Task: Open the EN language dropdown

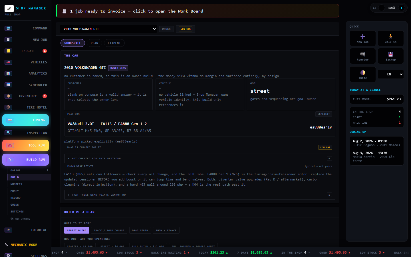Action: coord(390,74)
